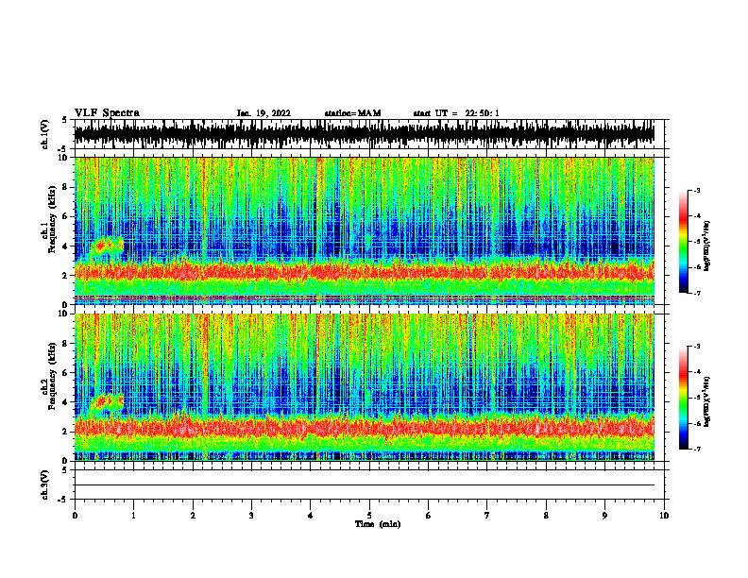The width and height of the screenshot is (748, 578).
Task: Click the ch.1 black voltage waveform trace
Action: (x=364, y=134)
